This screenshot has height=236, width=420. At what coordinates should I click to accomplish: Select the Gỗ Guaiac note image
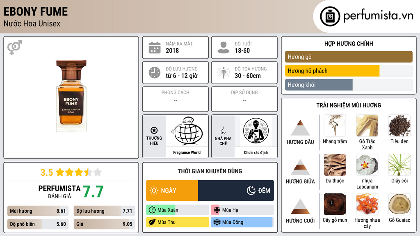coord(399,204)
